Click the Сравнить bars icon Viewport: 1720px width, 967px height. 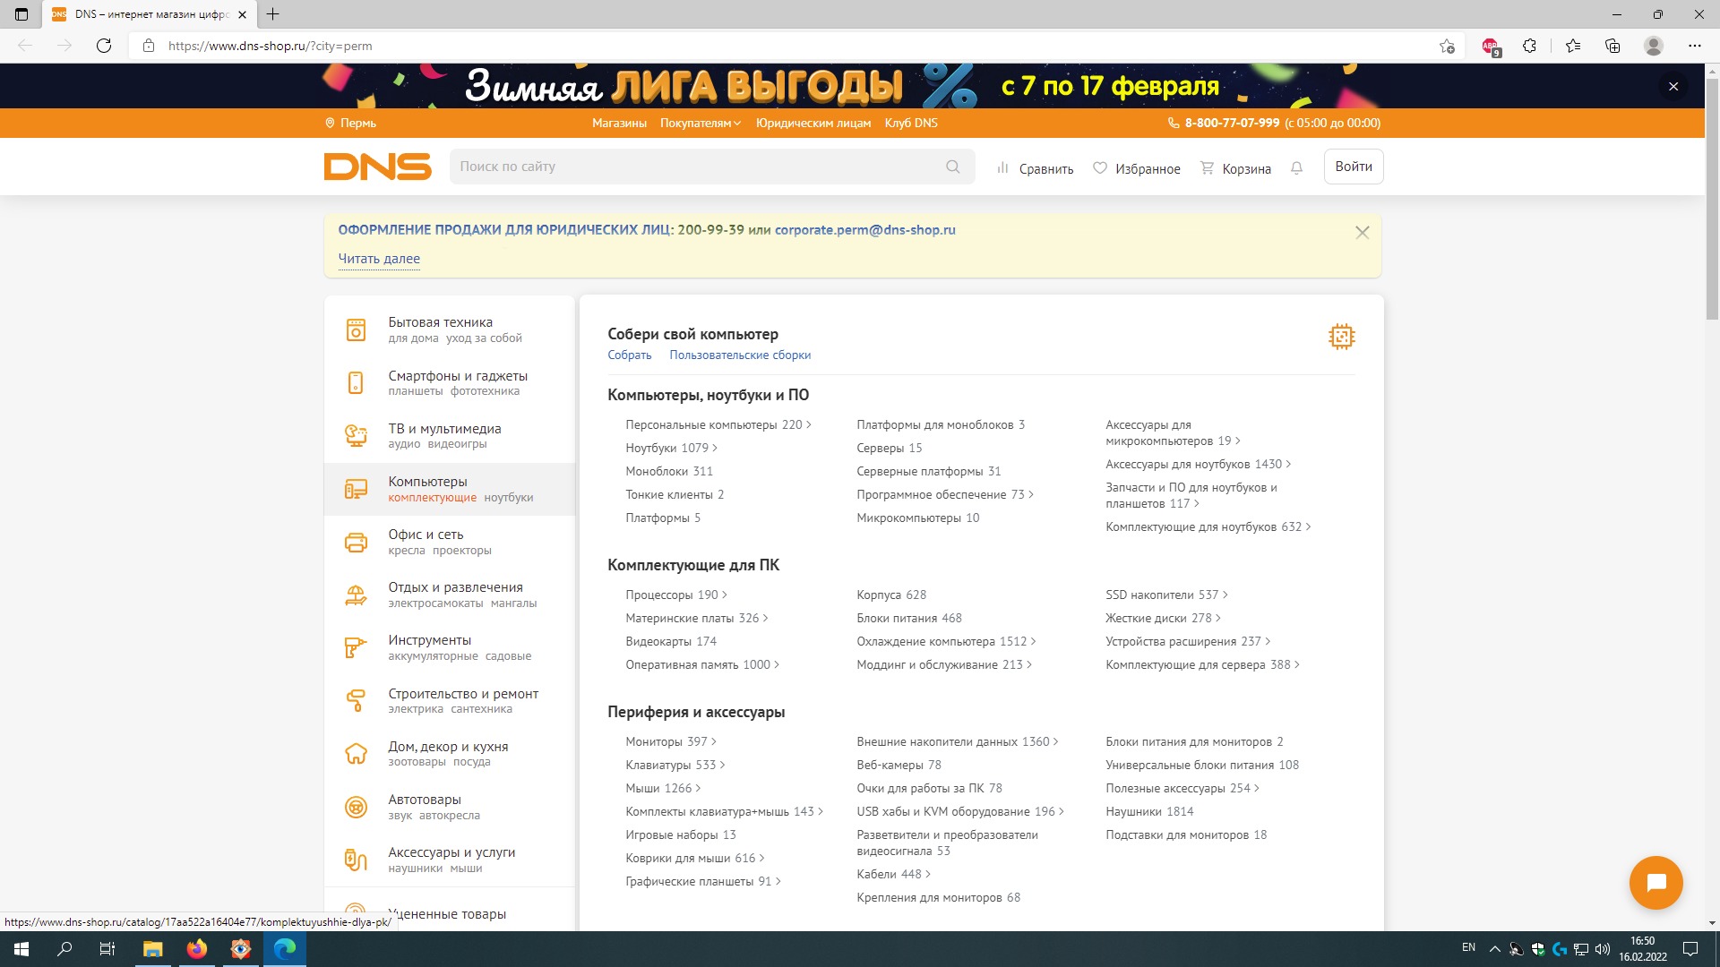1003,168
